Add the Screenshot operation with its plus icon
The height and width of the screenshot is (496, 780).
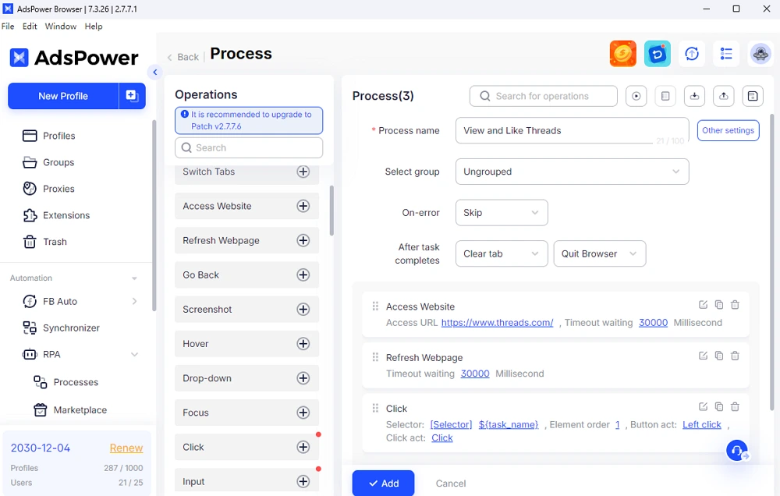(303, 310)
